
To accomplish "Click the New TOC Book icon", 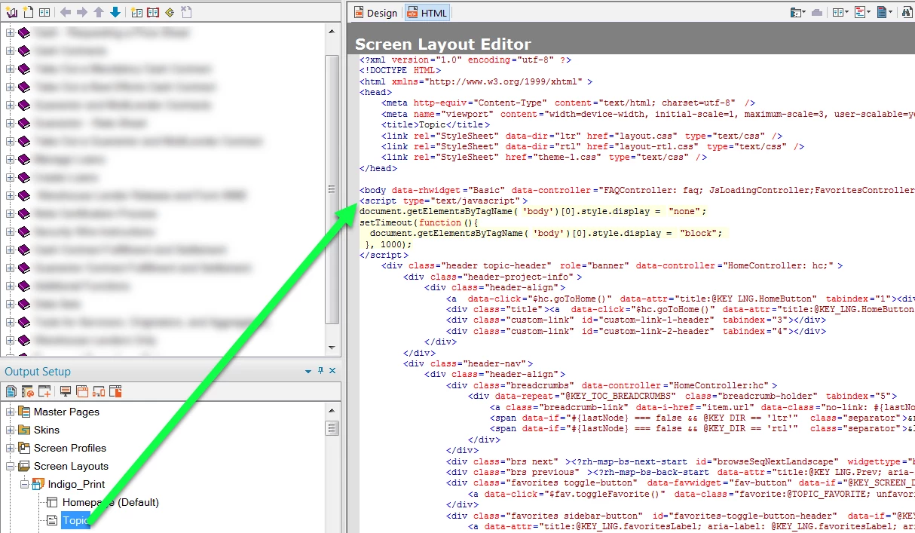I will tap(11, 12).
